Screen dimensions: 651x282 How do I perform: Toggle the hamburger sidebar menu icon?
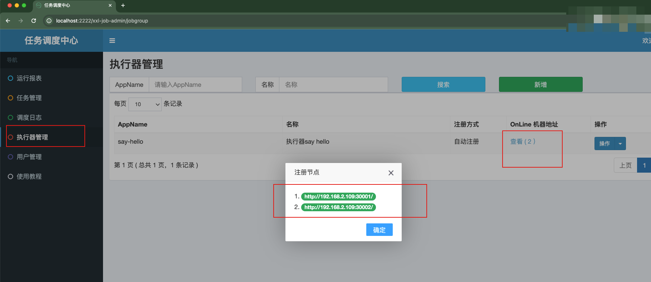pyautogui.click(x=112, y=41)
